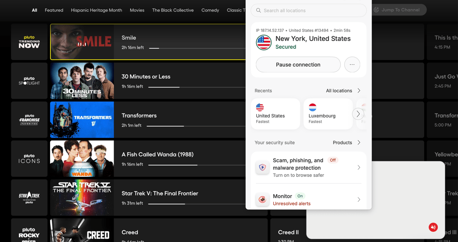Open the Pluto Spotlight channel logo

29,81
